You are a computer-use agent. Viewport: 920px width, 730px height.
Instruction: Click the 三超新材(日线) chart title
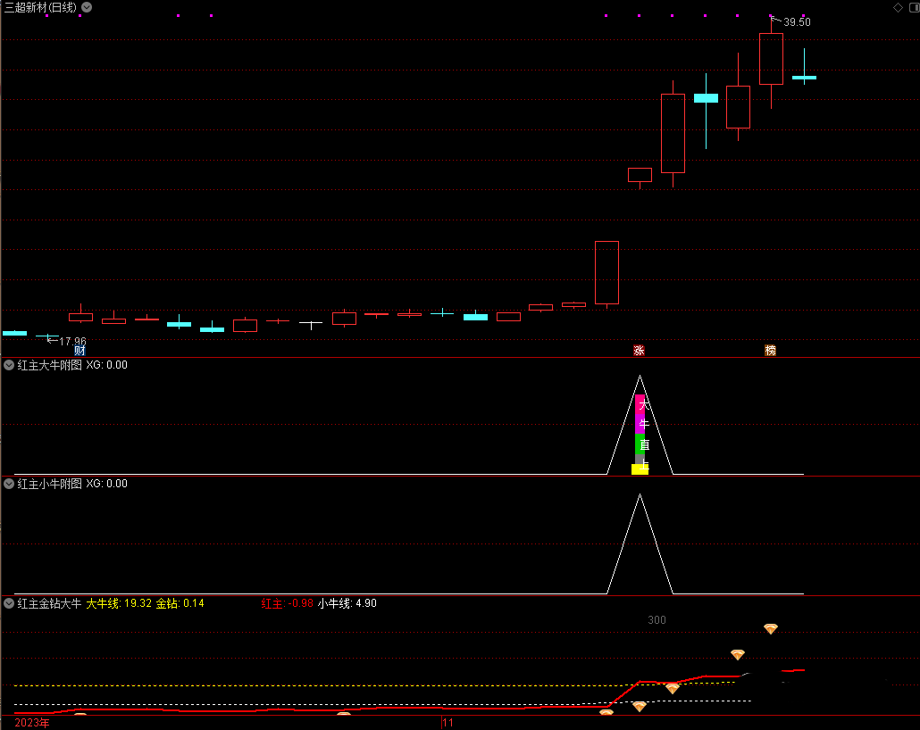tap(40, 7)
